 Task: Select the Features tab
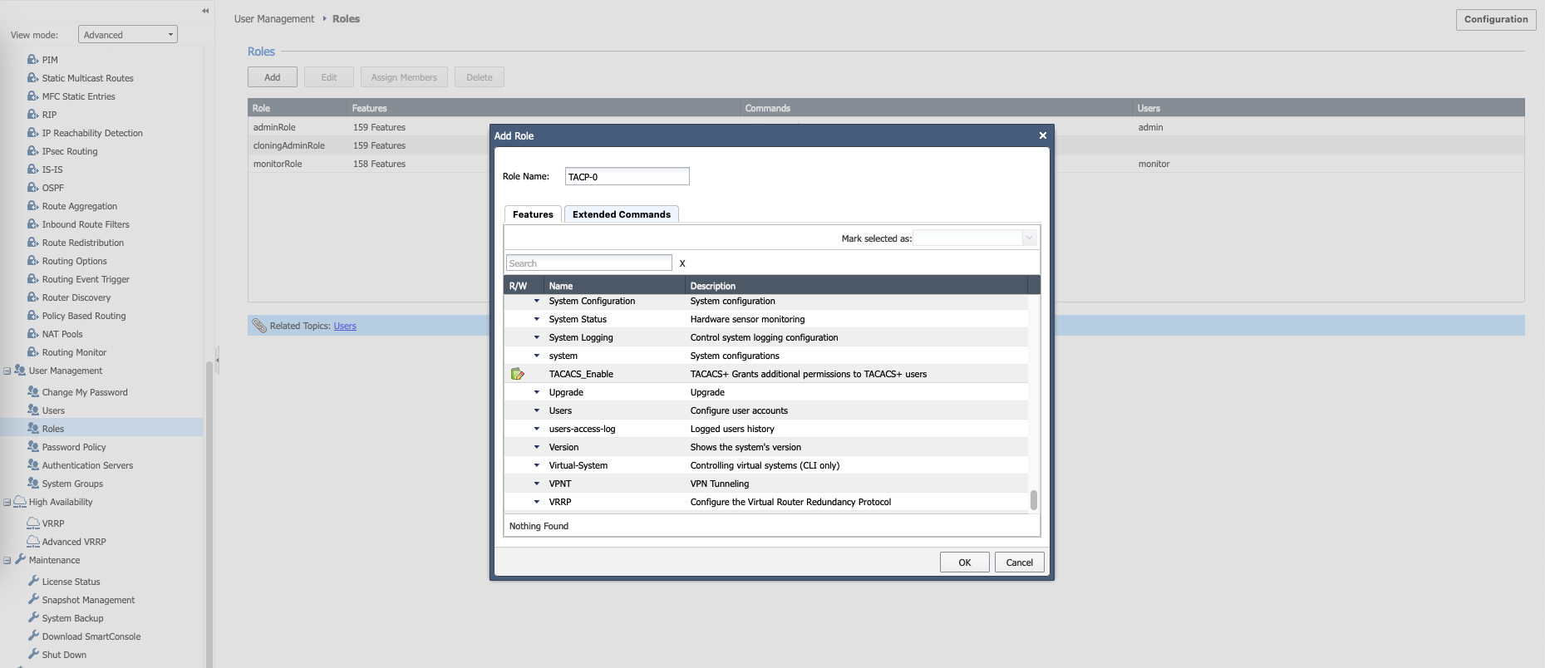click(x=533, y=214)
